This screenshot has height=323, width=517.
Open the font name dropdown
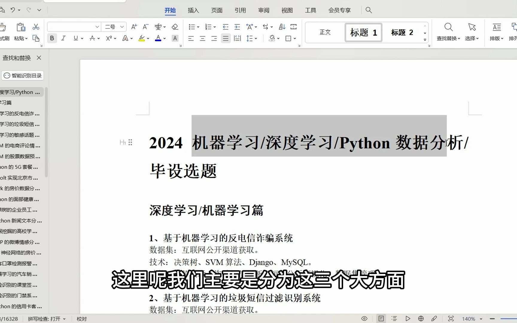[x=97, y=27]
